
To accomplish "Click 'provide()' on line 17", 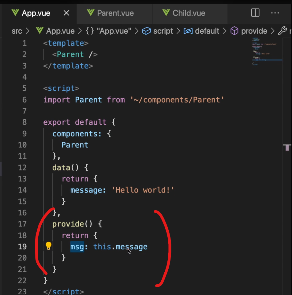I will [73, 224].
